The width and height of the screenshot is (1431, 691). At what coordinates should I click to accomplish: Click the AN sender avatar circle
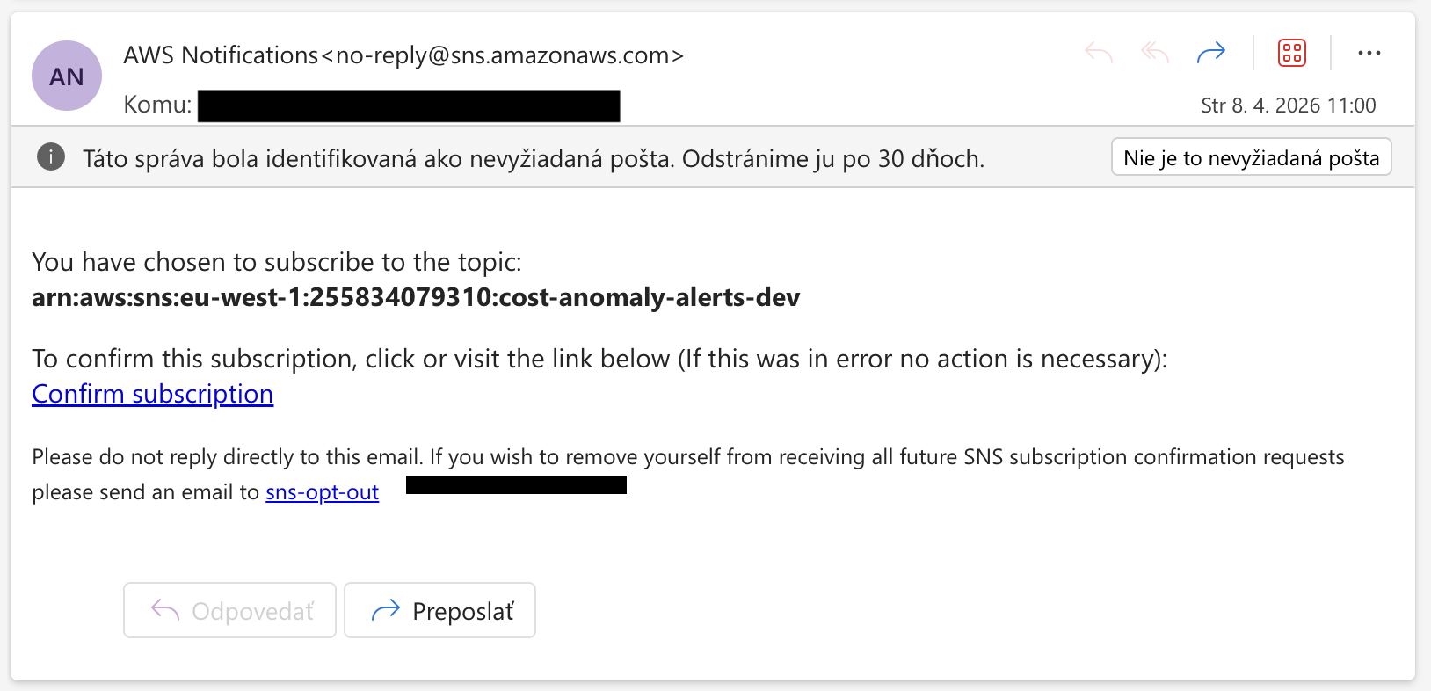click(66, 76)
